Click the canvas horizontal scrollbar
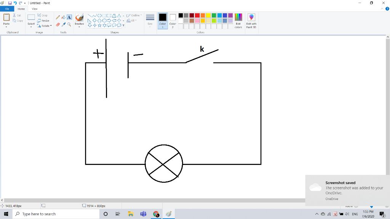390x219 pixels. click(154, 200)
